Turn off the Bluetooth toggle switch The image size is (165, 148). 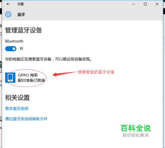pyautogui.click(x=11, y=49)
